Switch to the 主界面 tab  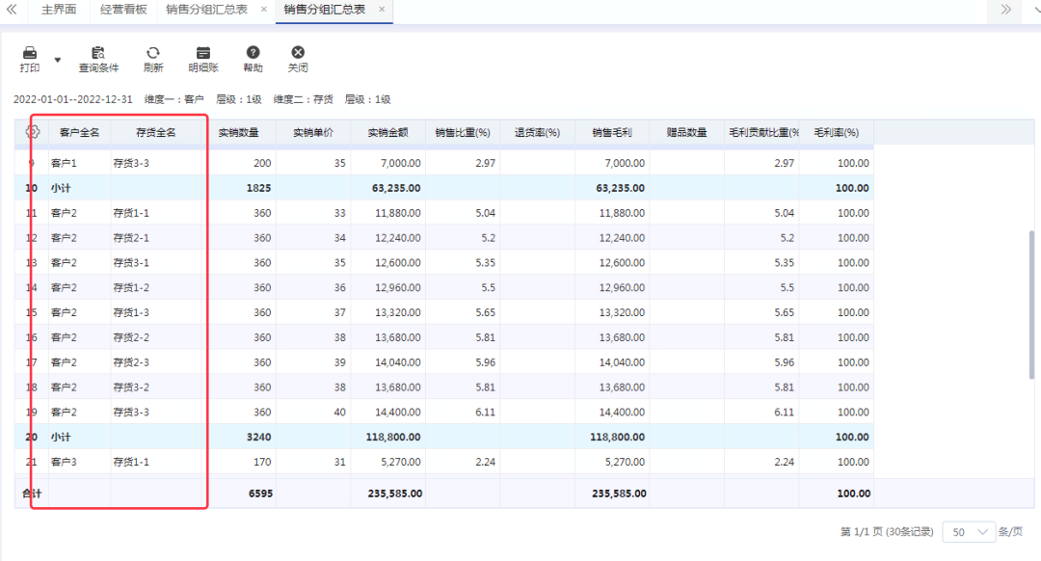coord(59,10)
